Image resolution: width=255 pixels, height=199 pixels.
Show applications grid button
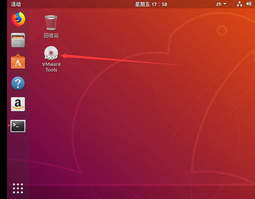(x=18, y=188)
